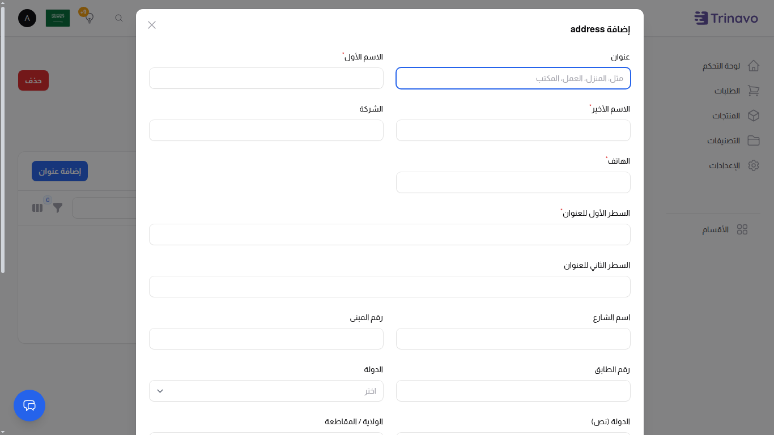Open the filter funnel icon
Screen dimensions: 774x435
[x=58, y=208]
